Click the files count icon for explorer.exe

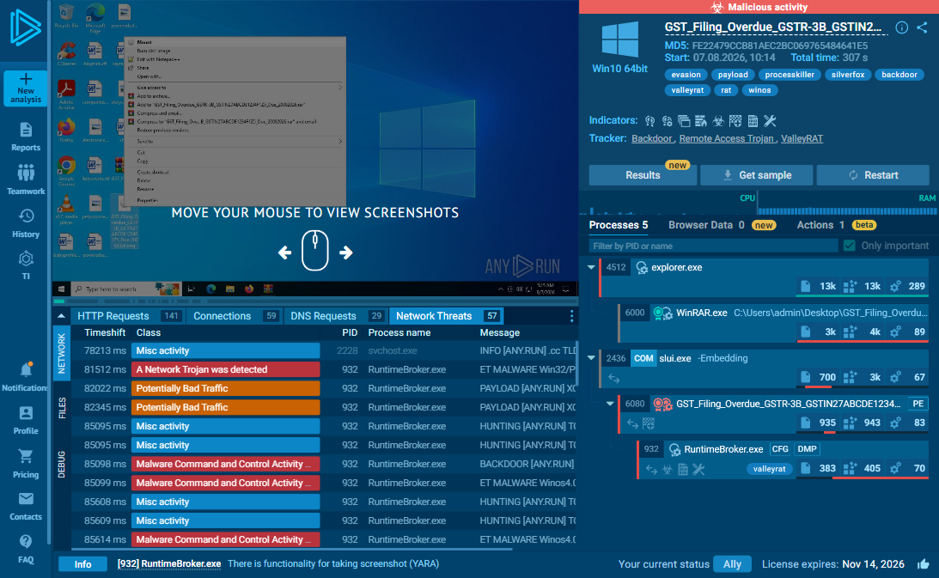tap(806, 286)
